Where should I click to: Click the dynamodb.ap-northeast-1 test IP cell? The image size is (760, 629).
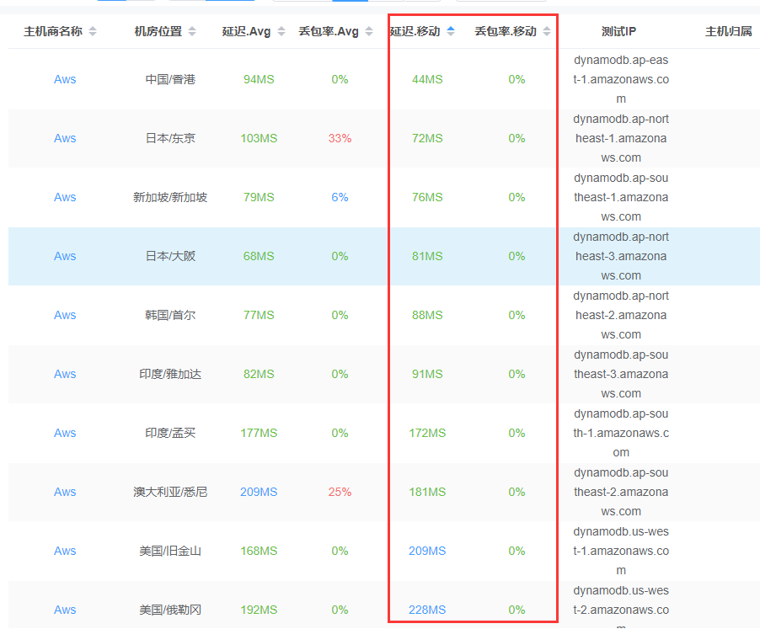621,138
